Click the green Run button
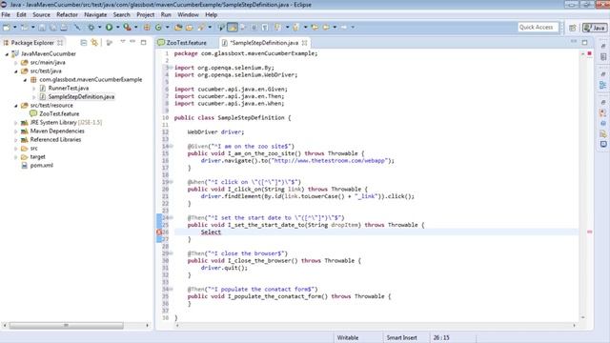Image resolution: width=610 pixels, height=343 pixels. click(110, 28)
